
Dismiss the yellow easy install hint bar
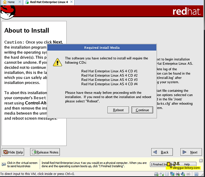pos(201,160)
